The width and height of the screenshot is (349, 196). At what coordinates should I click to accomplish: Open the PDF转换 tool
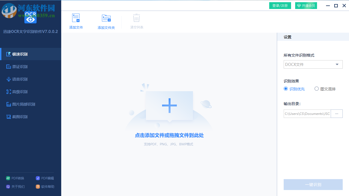(x=15, y=178)
